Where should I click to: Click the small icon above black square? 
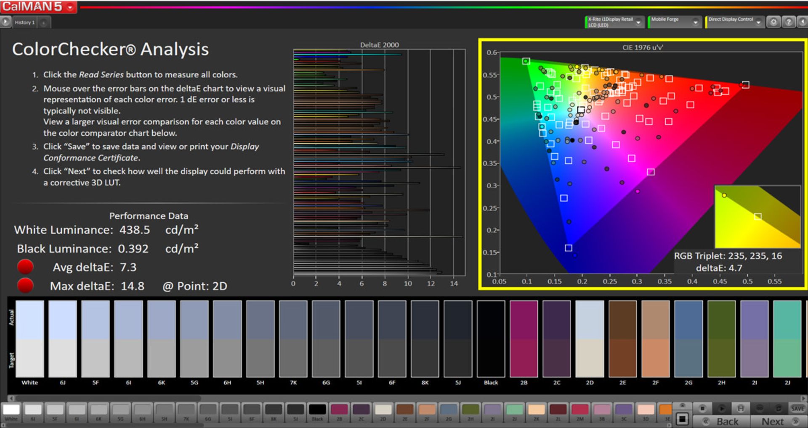pyautogui.click(x=682, y=406)
